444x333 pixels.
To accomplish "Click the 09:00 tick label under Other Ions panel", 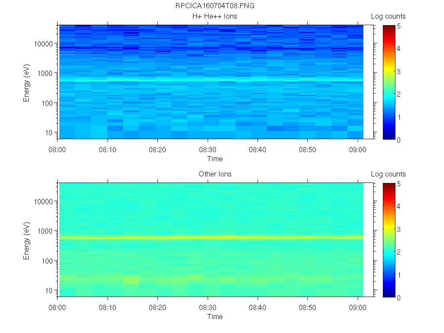I will click(x=358, y=307).
